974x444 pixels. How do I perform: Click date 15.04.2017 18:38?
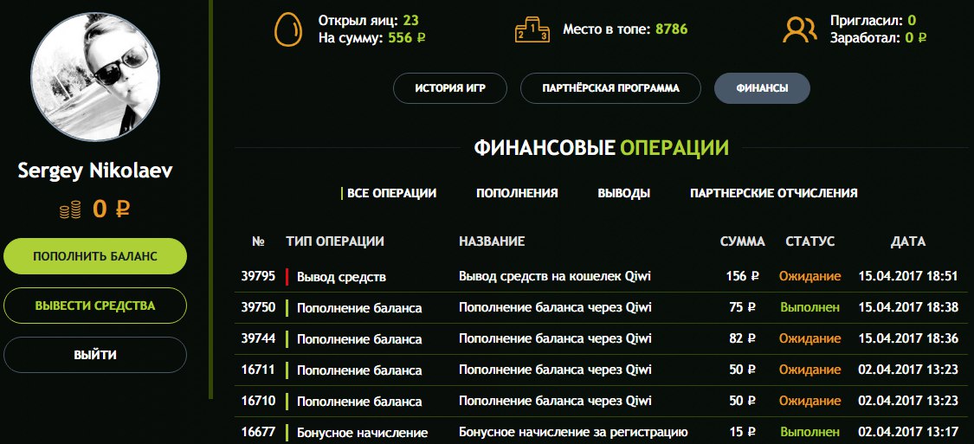coord(907,307)
